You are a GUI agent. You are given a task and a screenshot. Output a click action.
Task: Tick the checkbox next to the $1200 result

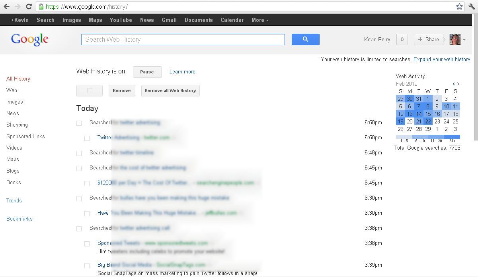coord(87,183)
